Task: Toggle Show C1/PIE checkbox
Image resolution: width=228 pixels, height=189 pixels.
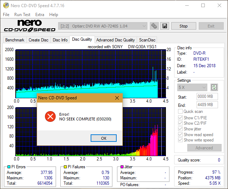Action: [x=180, y=118]
